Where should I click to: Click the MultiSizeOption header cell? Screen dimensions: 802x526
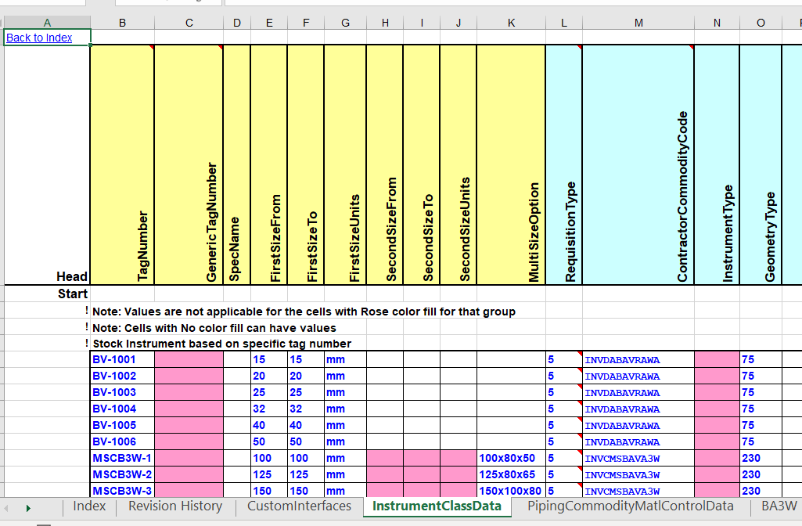pos(511,164)
